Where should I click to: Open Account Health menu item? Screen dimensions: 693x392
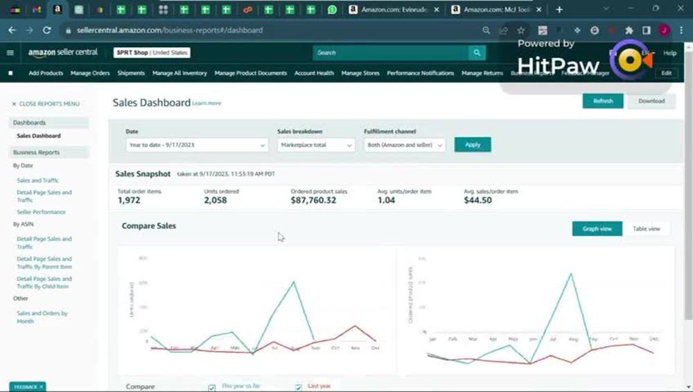(x=314, y=73)
